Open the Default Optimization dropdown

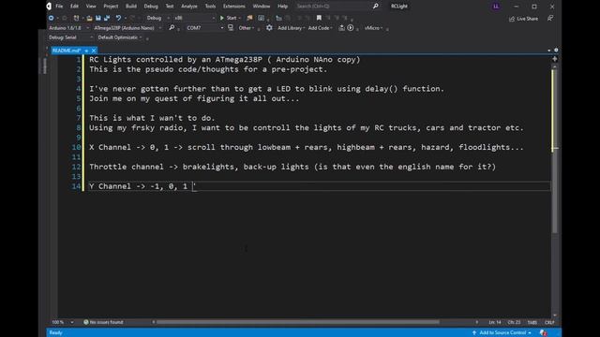coord(119,37)
